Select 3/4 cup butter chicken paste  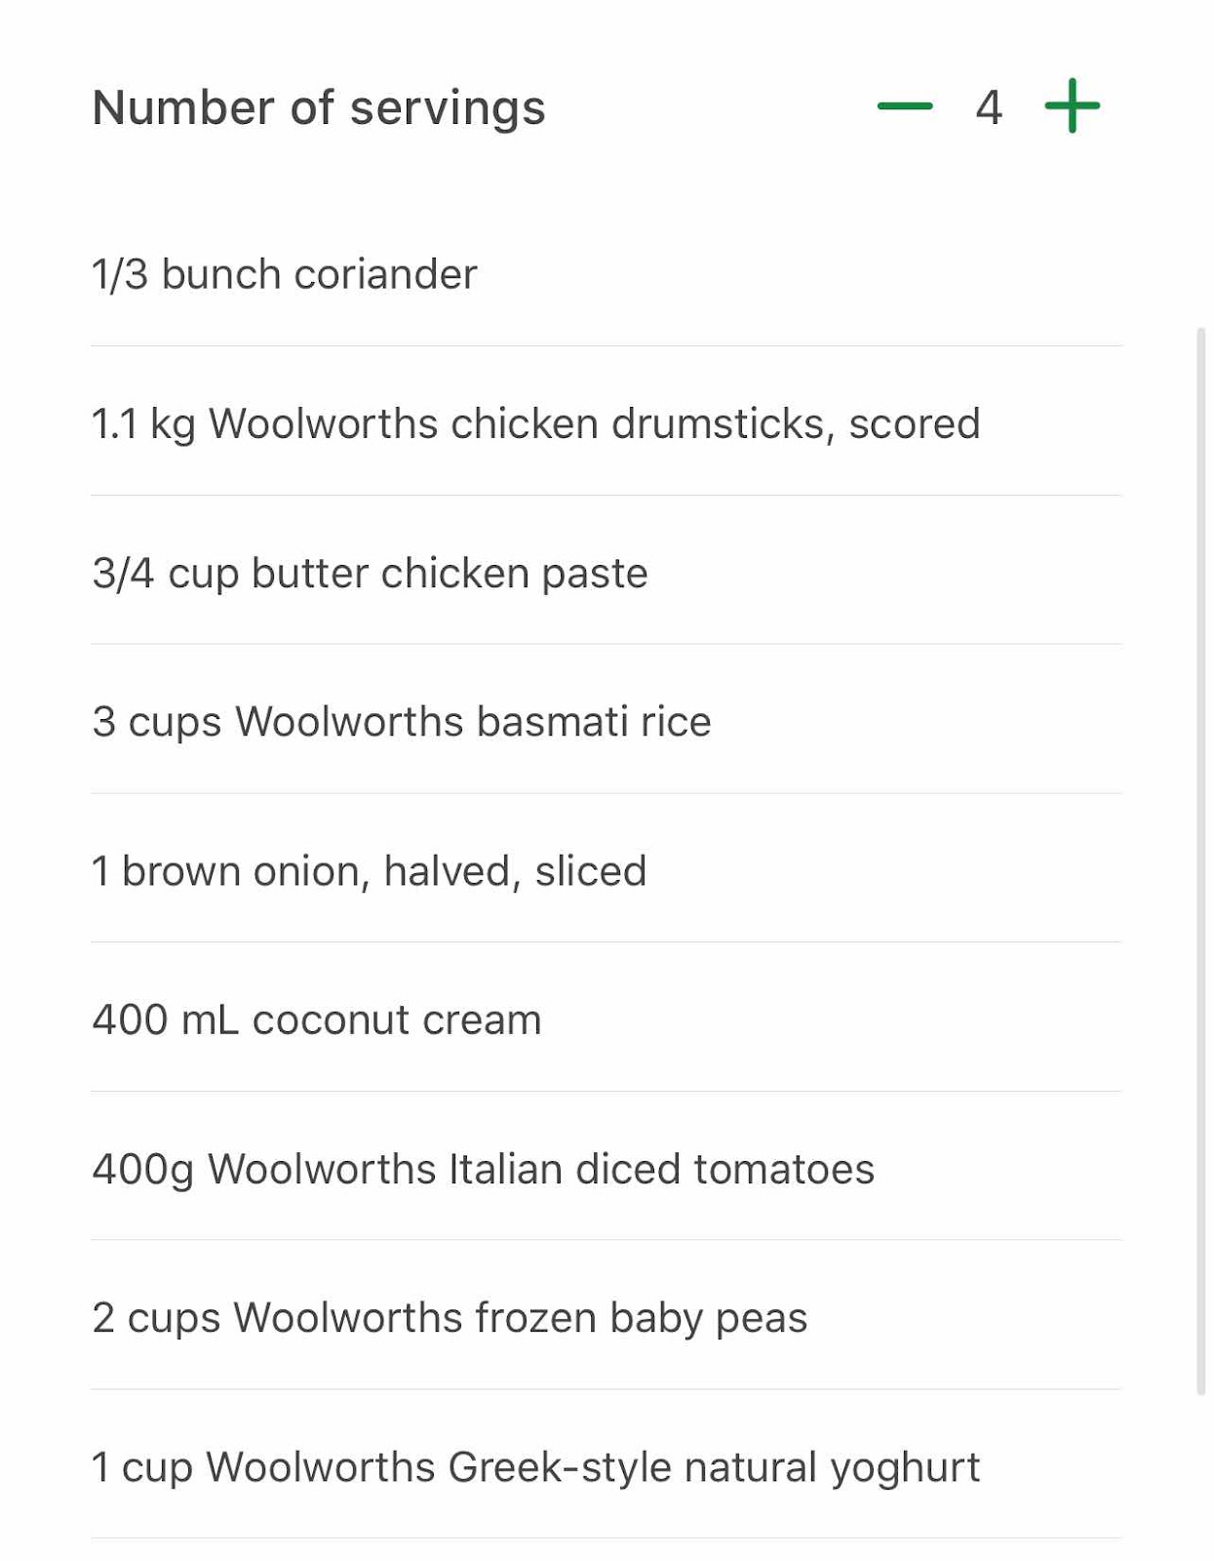coord(607,571)
